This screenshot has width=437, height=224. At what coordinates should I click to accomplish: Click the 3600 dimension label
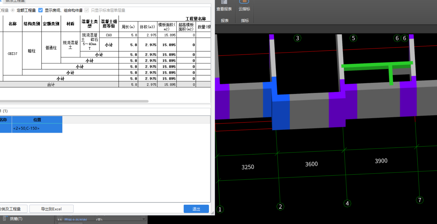pyautogui.click(x=311, y=164)
